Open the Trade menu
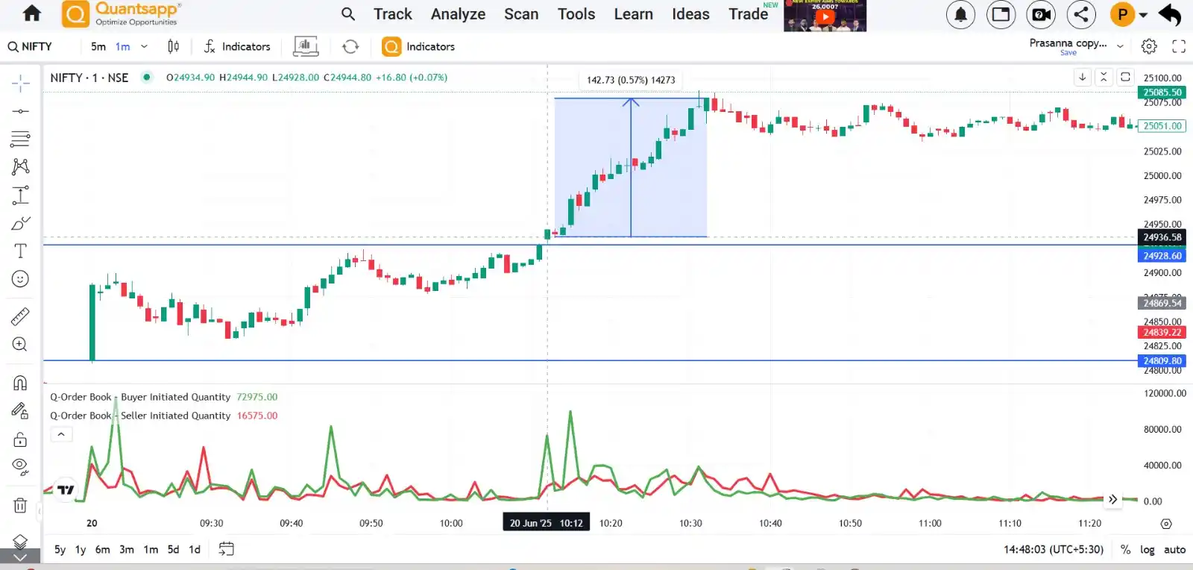 click(x=748, y=14)
